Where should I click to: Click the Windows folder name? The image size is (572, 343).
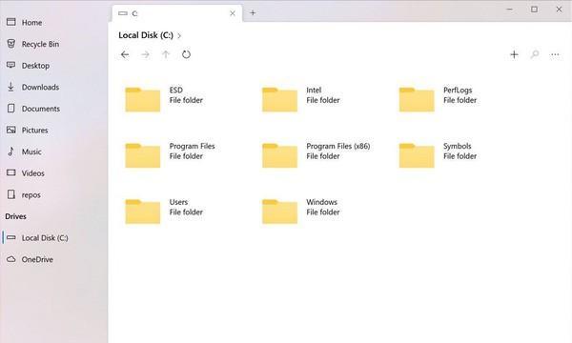tap(322, 202)
